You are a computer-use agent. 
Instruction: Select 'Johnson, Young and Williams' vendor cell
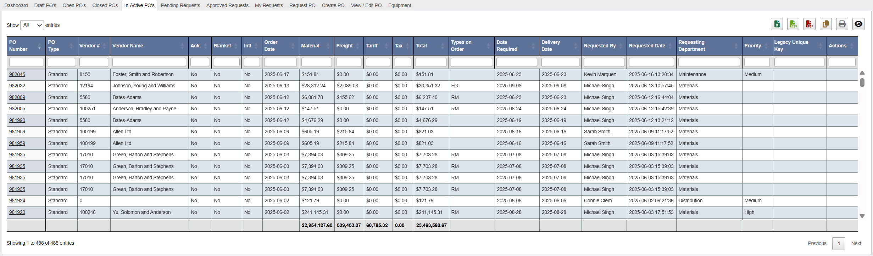click(x=149, y=86)
